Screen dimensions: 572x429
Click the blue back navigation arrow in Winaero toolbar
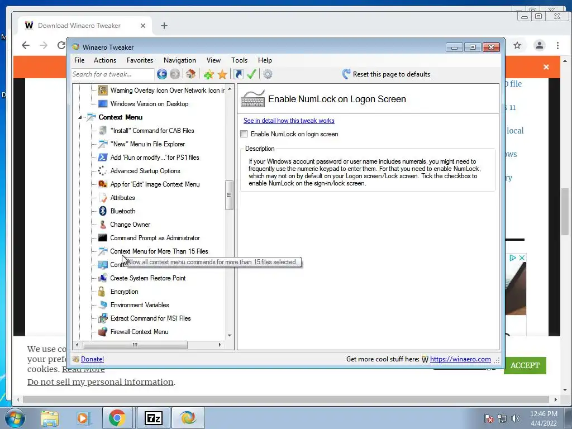161,74
